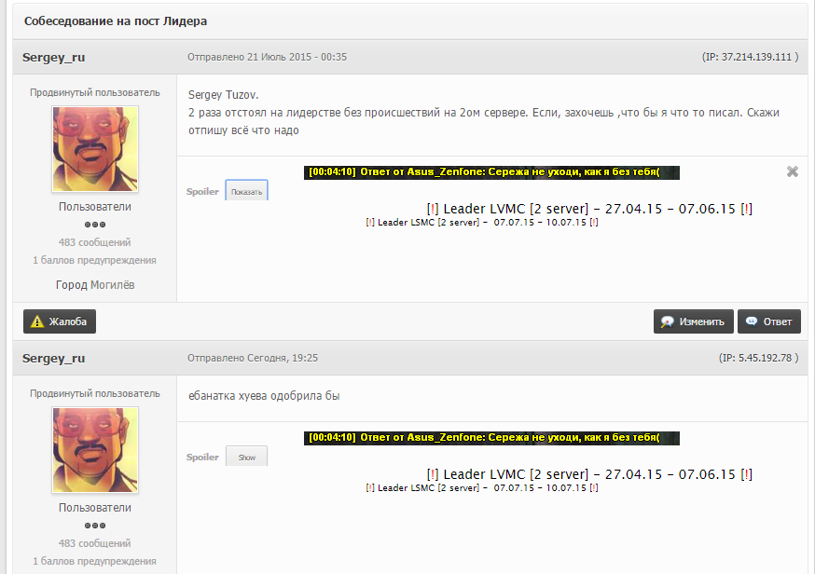The width and height of the screenshot is (815, 574).
Task: Click the first post's Пользователи group label
Action: tap(95, 206)
